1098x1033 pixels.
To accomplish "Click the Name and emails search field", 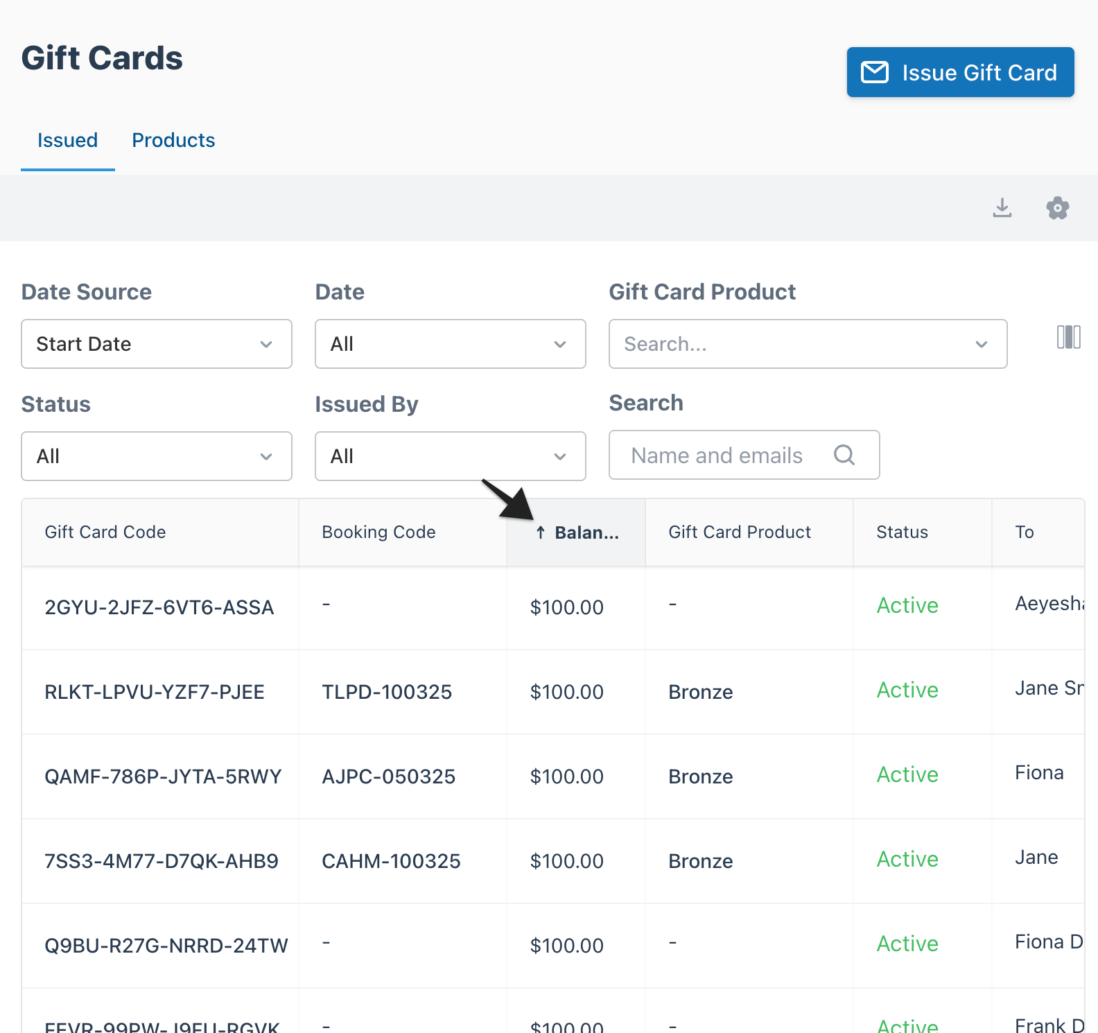I will tap(744, 455).
